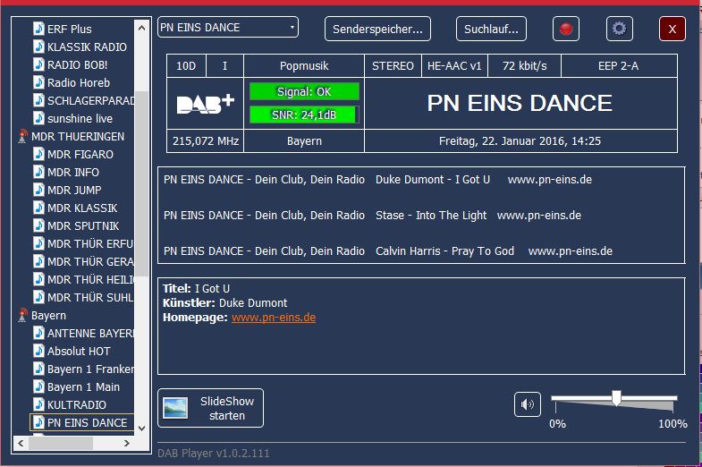Click the red record button icon
This screenshot has width=702, height=467.
tap(565, 29)
